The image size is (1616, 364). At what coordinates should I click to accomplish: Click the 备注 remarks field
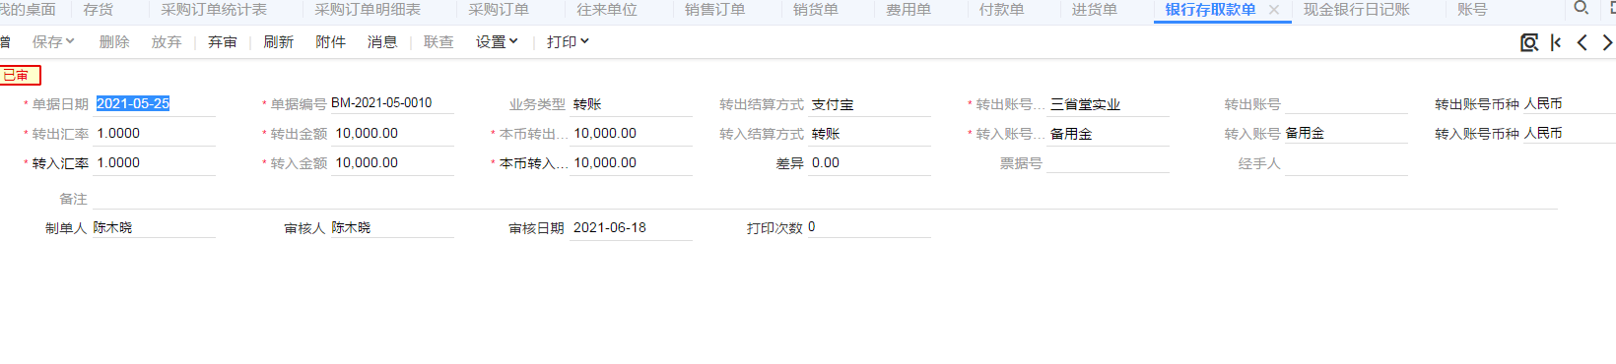pyautogui.click(x=825, y=199)
